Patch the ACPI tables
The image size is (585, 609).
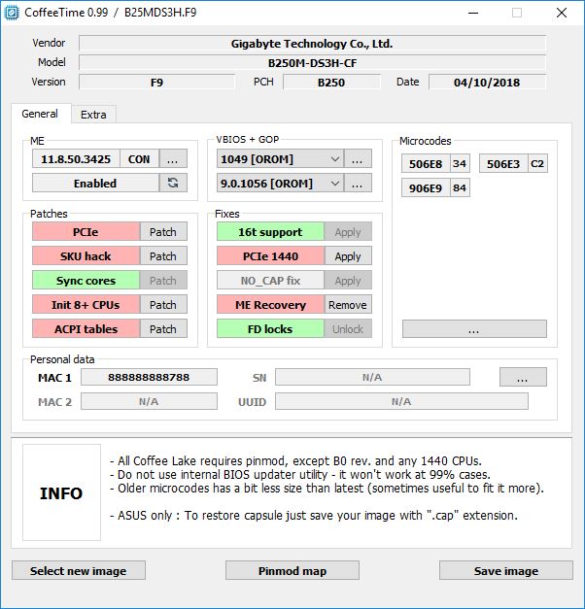pos(163,329)
